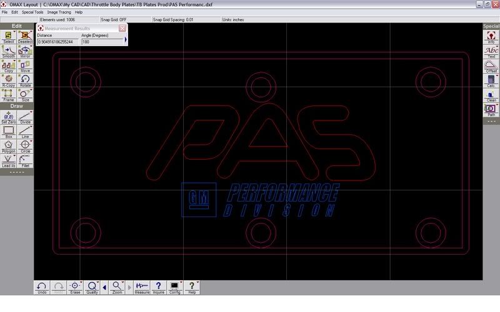Select the Mirror tool
500x312 pixels.
[x=25, y=51]
